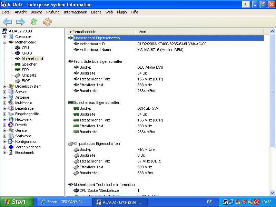Refresh the page with orange arrows icon

48,22
